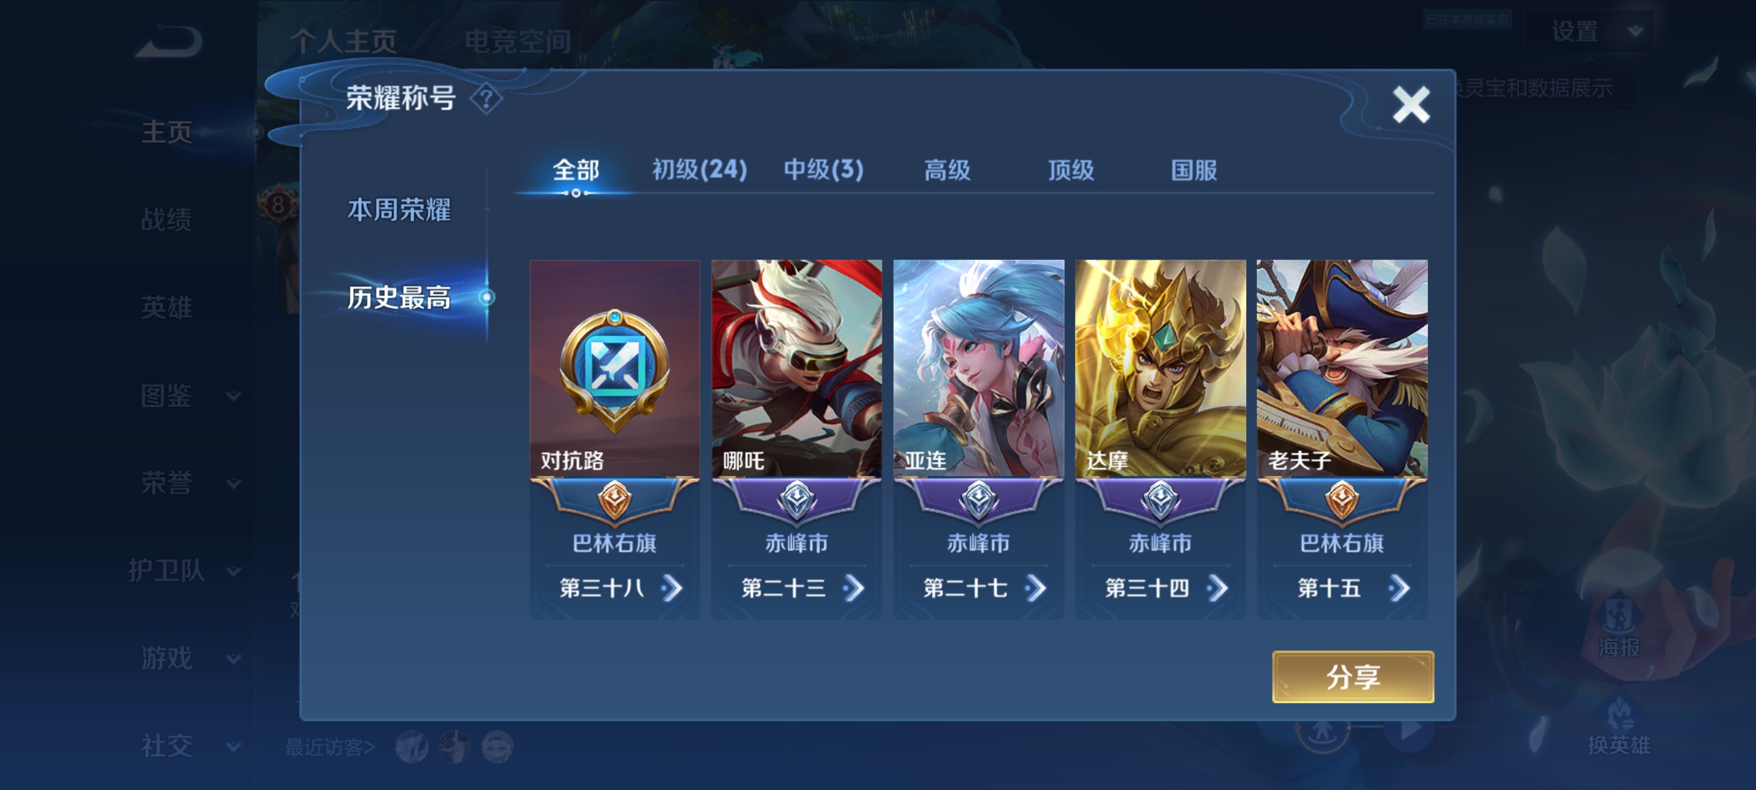Open the arrow next to 第三十八
This screenshot has width=1756, height=790.
pos(672,587)
